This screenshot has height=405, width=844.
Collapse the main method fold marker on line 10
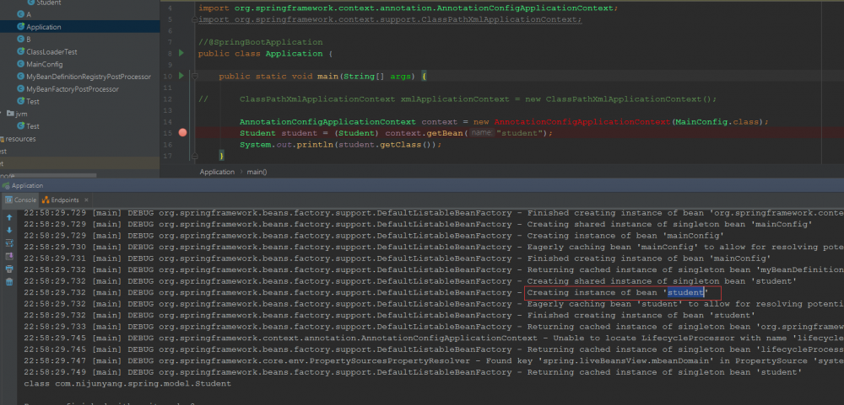[x=195, y=77]
